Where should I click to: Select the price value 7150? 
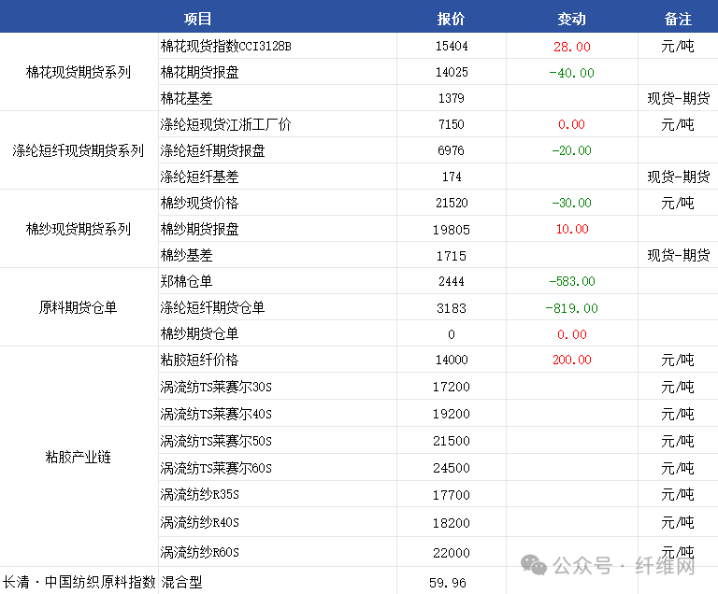pos(452,124)
